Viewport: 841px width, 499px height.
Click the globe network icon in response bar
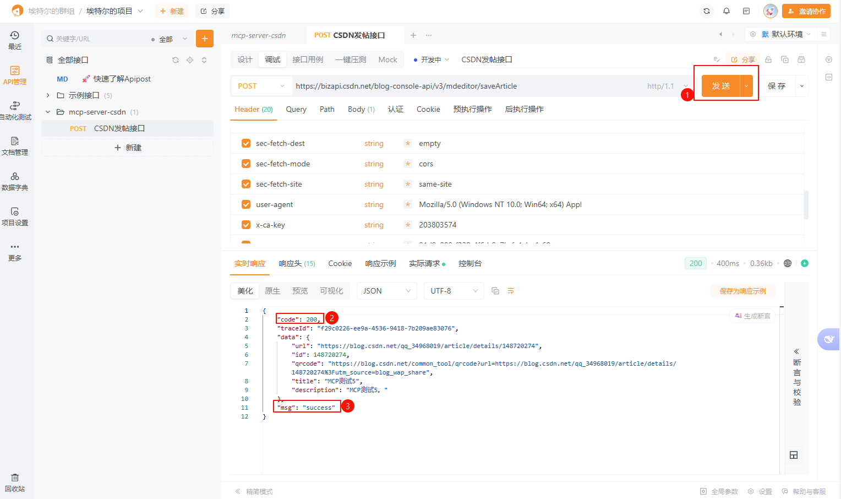click(788, 263)
